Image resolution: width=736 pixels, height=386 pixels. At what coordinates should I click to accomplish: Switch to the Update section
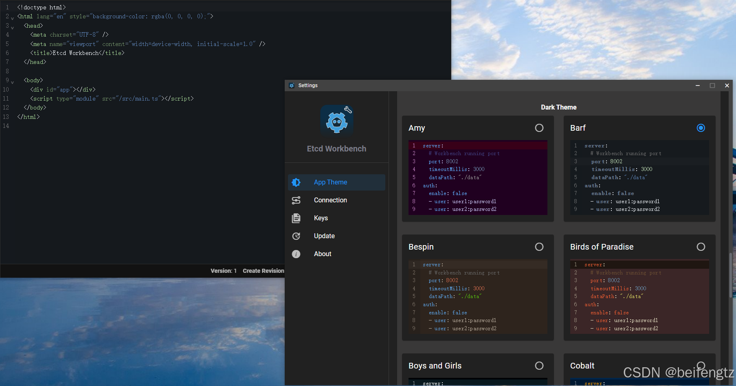click(x=336, y=236)
